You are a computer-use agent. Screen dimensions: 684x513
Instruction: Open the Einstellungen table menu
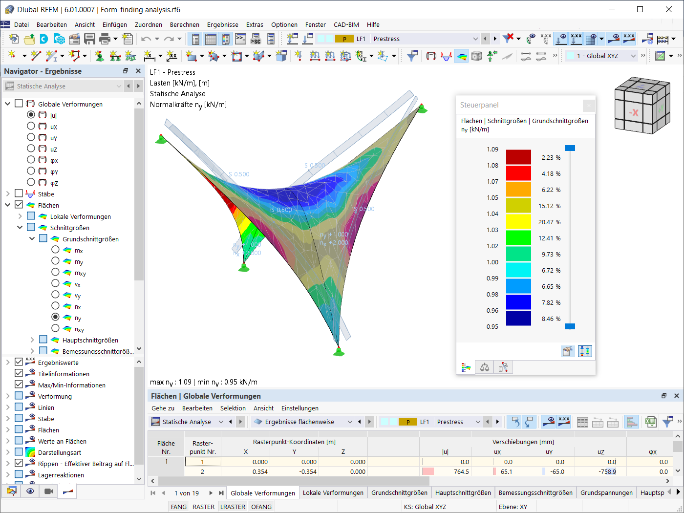click(x=300, y=408)
